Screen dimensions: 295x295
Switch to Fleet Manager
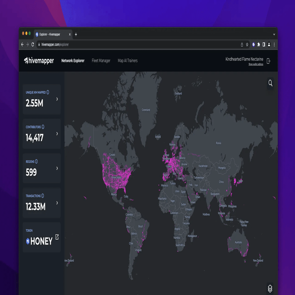point(101,61)
